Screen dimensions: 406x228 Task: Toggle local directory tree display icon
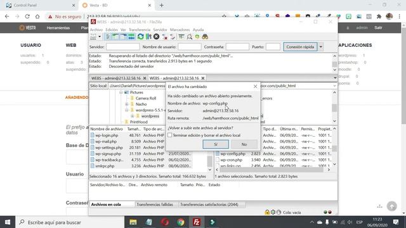(115, 37)
